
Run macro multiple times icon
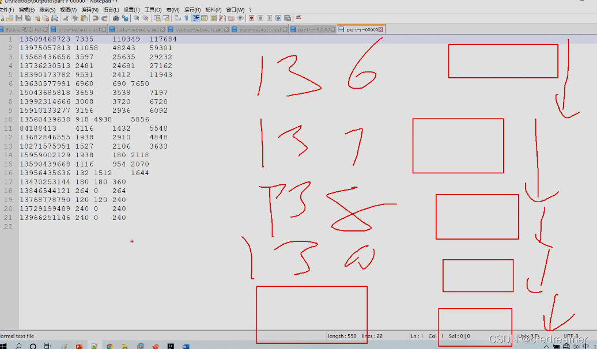coord(279,18)
